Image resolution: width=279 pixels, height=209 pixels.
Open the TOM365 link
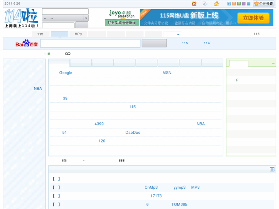(x=179, y=204)
